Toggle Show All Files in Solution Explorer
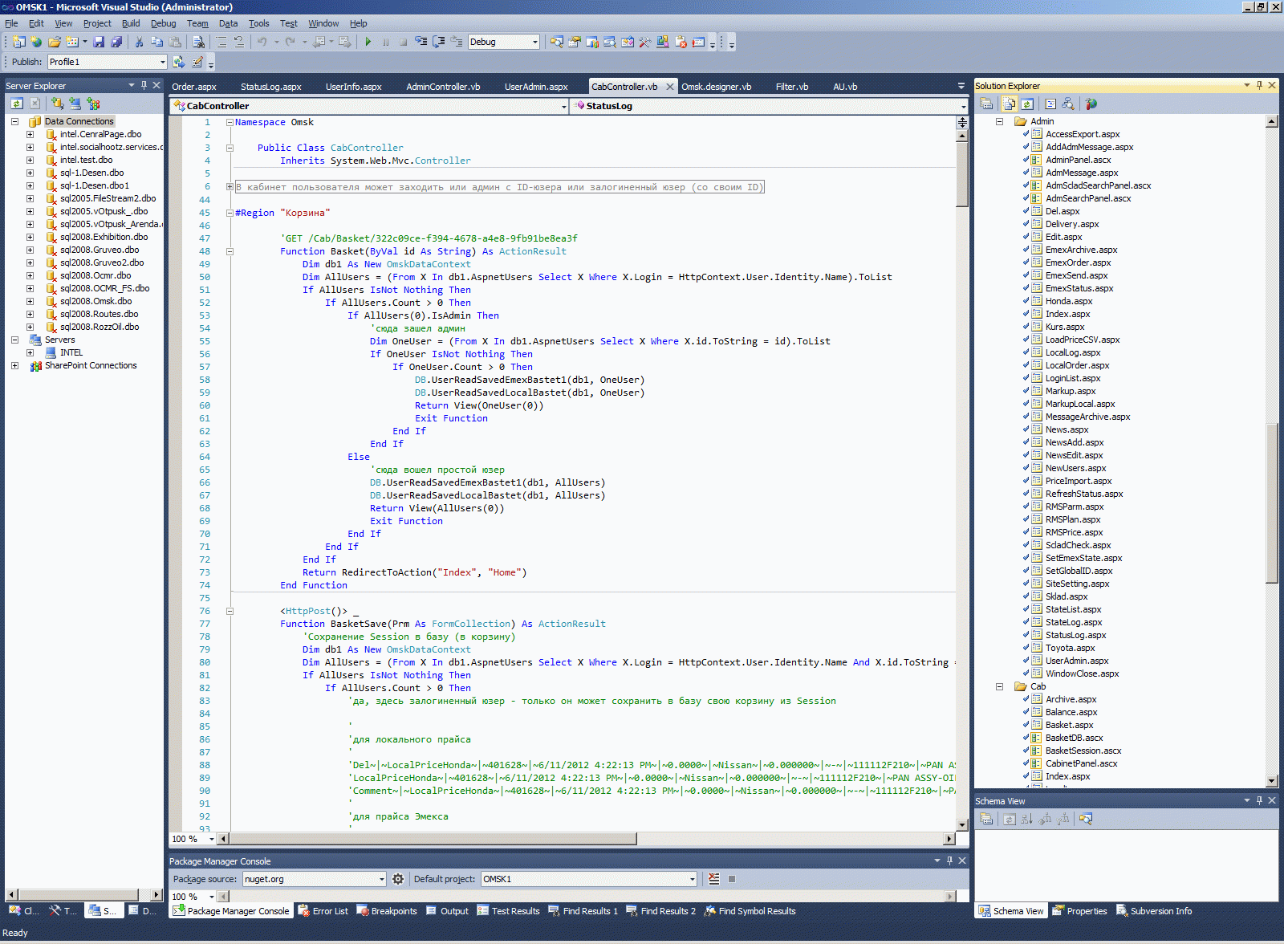The height and width of the screenshot is (944, 1284). click(x=1010, y=104)
